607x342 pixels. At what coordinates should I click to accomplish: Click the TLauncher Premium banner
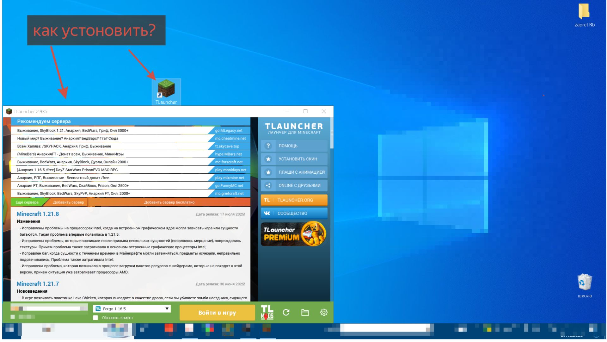pos(294,234)
